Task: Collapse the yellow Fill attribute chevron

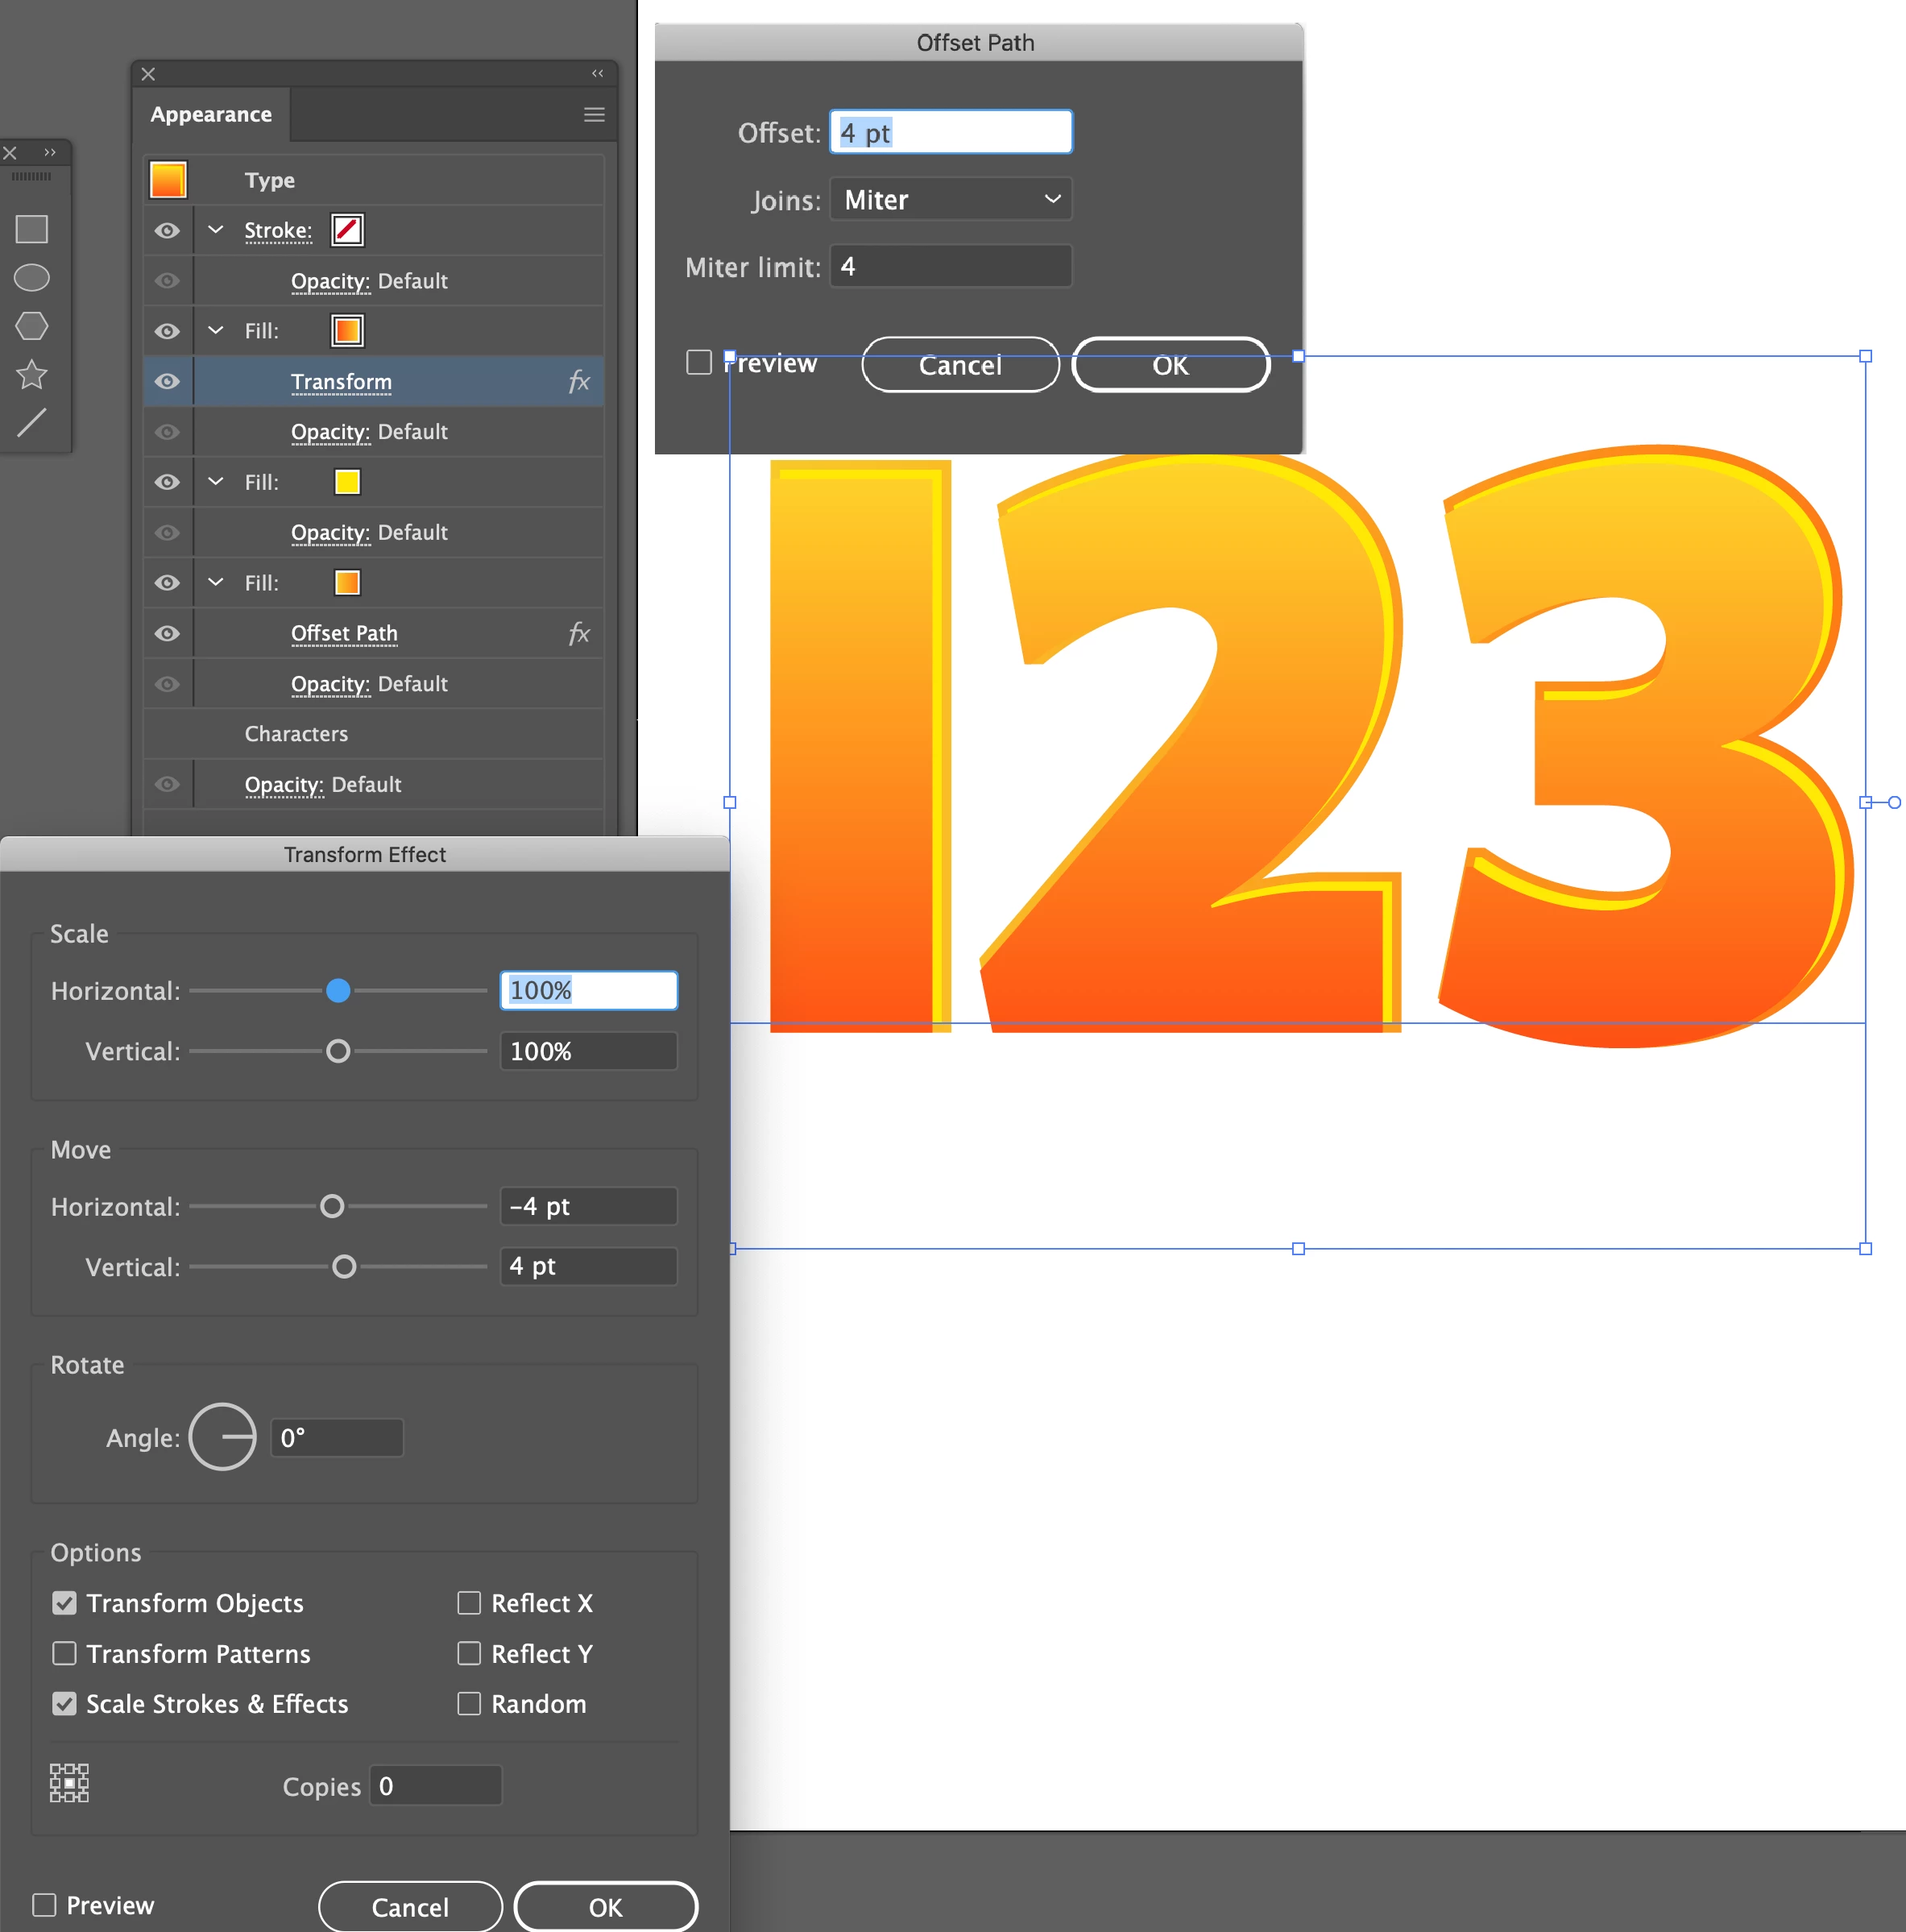Action: click(215, 482)
